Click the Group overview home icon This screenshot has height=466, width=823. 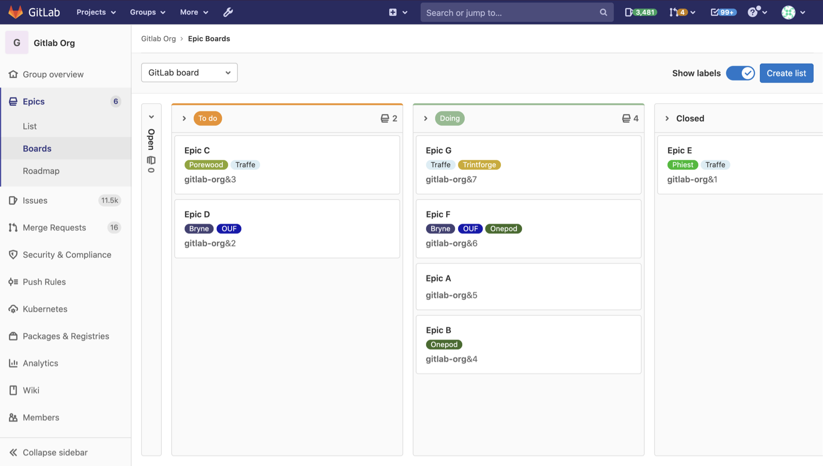13,74
